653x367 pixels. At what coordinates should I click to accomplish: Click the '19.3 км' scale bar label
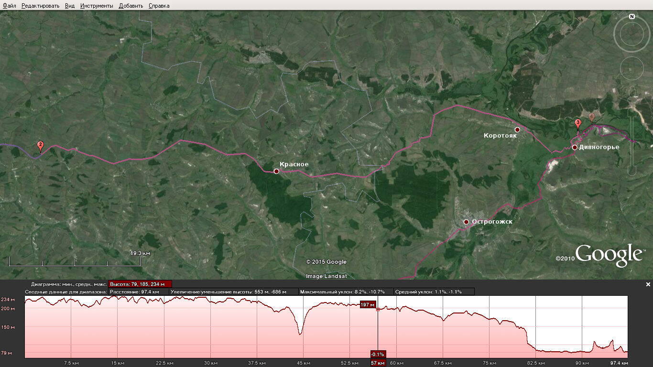tap(140, 253)
